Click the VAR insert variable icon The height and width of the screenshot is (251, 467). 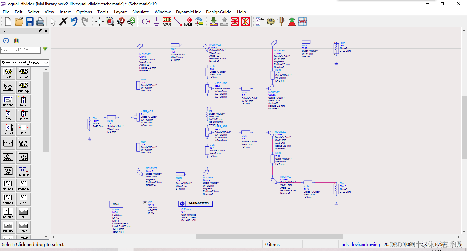coord(167,22)
